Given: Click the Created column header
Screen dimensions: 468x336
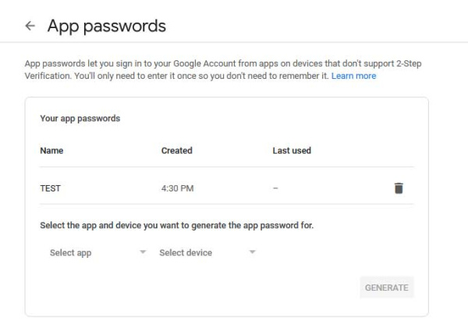Looking at the screenshot, I should point(177,150).
